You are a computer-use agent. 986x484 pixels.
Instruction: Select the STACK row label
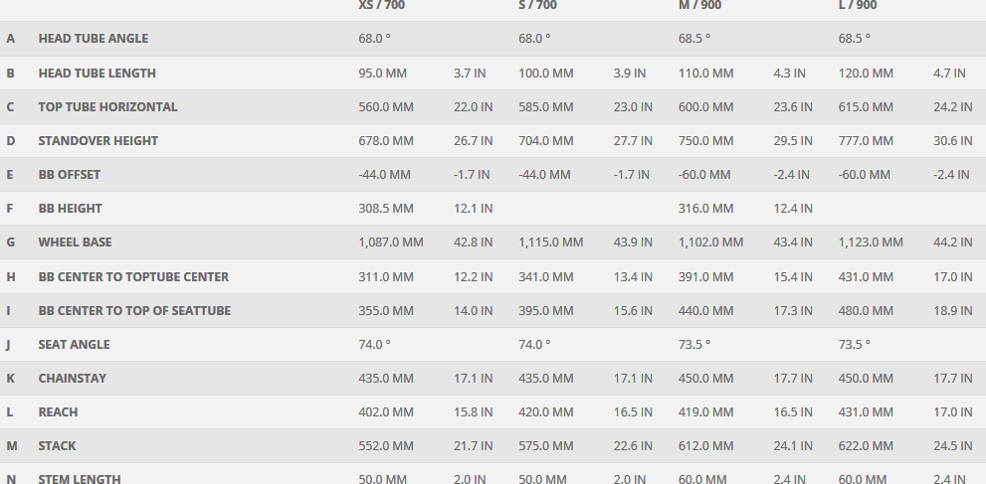click(57, 446)
